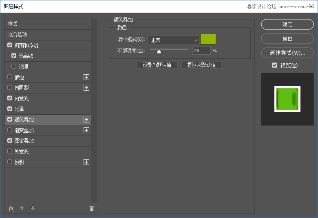This screenshot has width=318, height=218.
Task: Click the effects list scrollbar
Action: [x=94, y=111]
